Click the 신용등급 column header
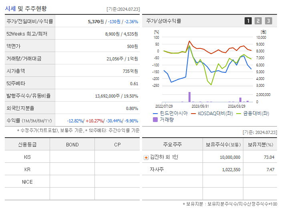Screen dimensions: 281x210 [27, 144]
